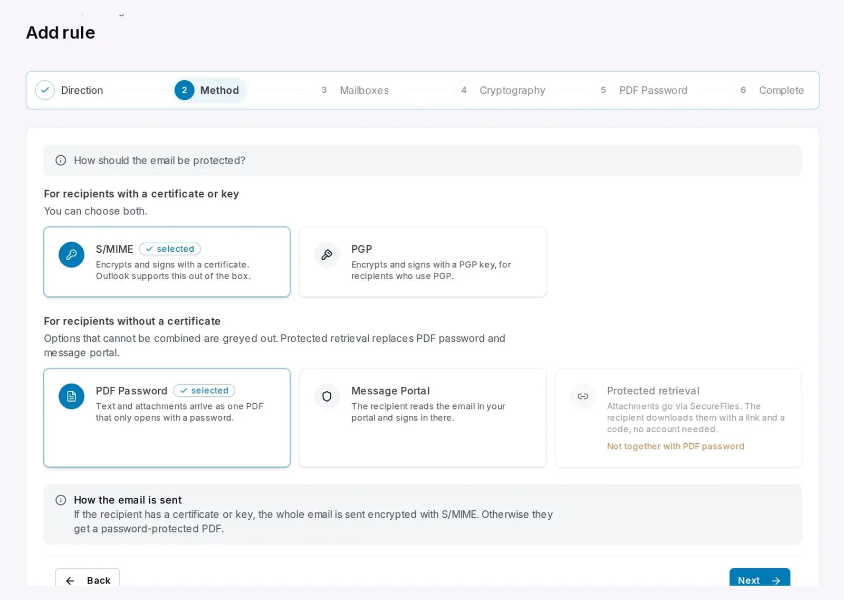The width and height of the screenshot is (844, 600).
Task: Click the Direction step checkmark icon
Action: (45, 90)
